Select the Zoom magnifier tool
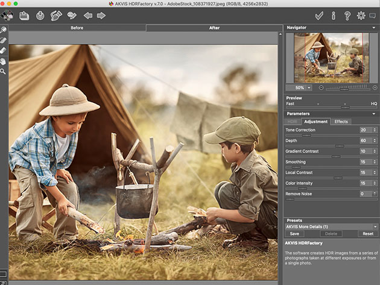The image size is (380, 285). 4,71
